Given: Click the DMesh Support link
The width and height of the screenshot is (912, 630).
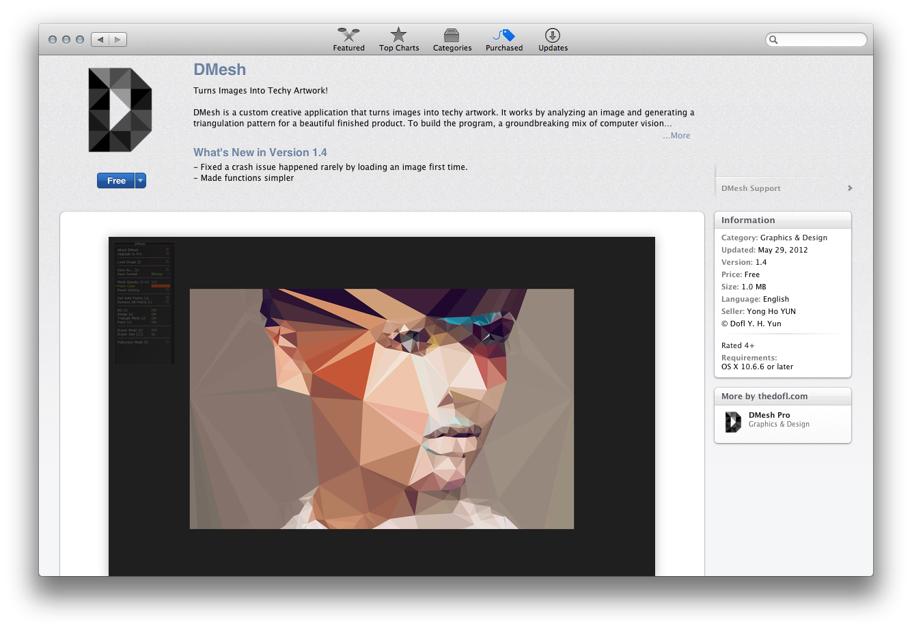Looking at the screenshot, I should 751,188.
